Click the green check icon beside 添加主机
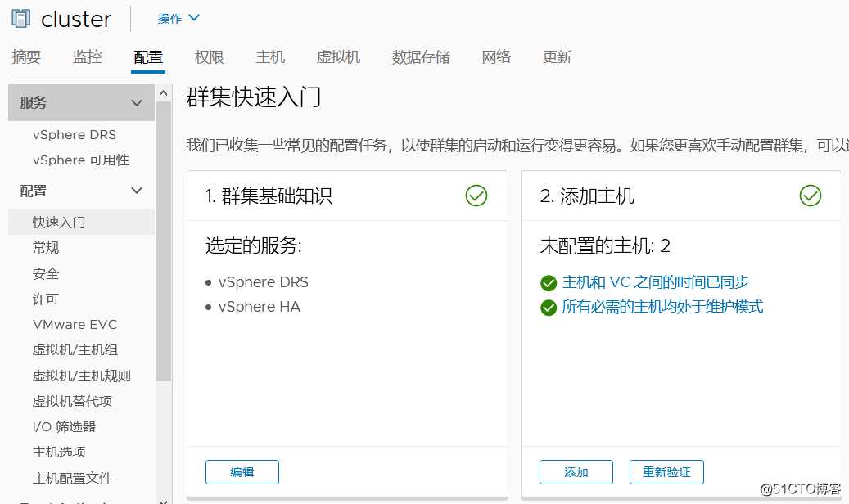849x504 pixels. coord(811,196)
